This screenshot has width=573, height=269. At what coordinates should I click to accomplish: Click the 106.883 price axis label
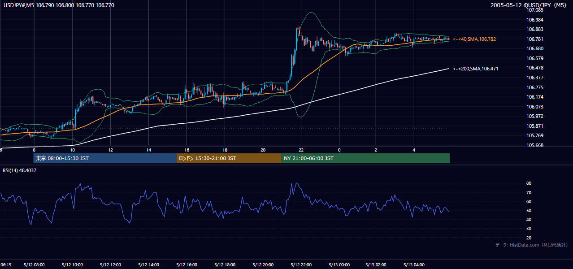click(535, 30)
